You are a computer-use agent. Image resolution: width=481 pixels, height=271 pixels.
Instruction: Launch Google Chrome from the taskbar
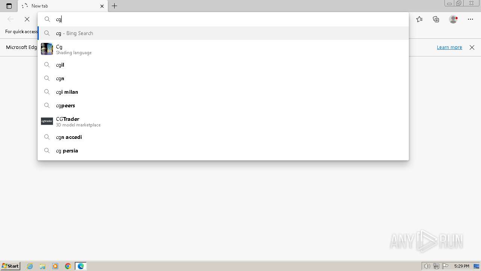(68, 266)
